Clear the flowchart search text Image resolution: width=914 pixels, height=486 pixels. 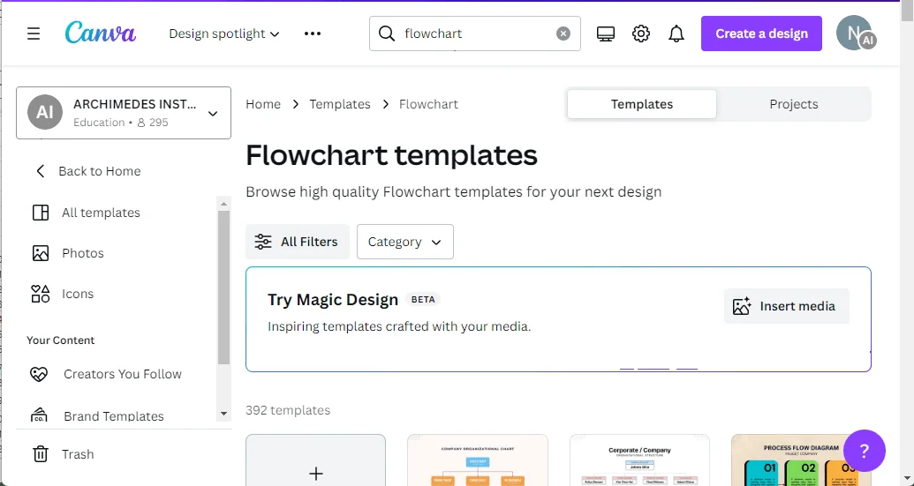(563, 34)
